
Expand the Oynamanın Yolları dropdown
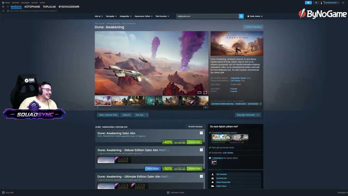[144, 16]
